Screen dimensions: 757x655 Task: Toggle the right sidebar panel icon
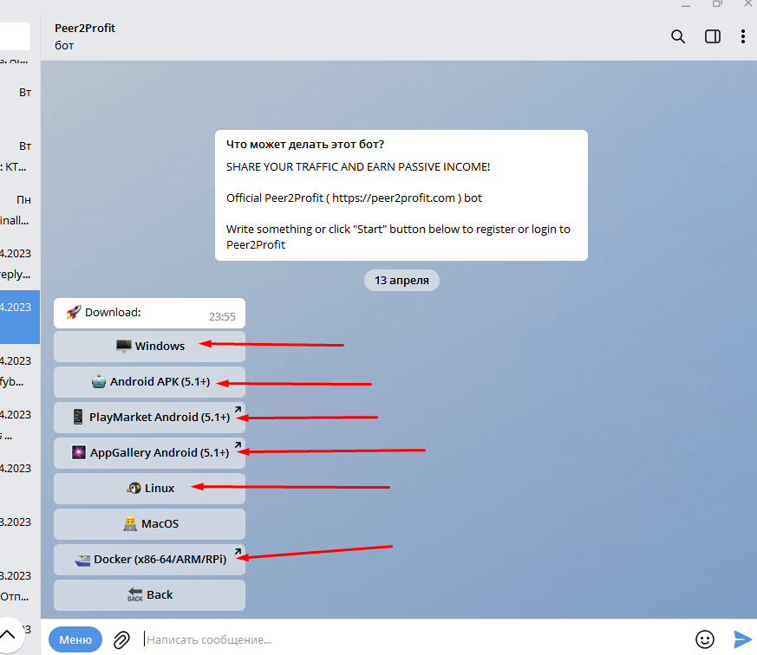pyautogui.click(x=713, y=36)
